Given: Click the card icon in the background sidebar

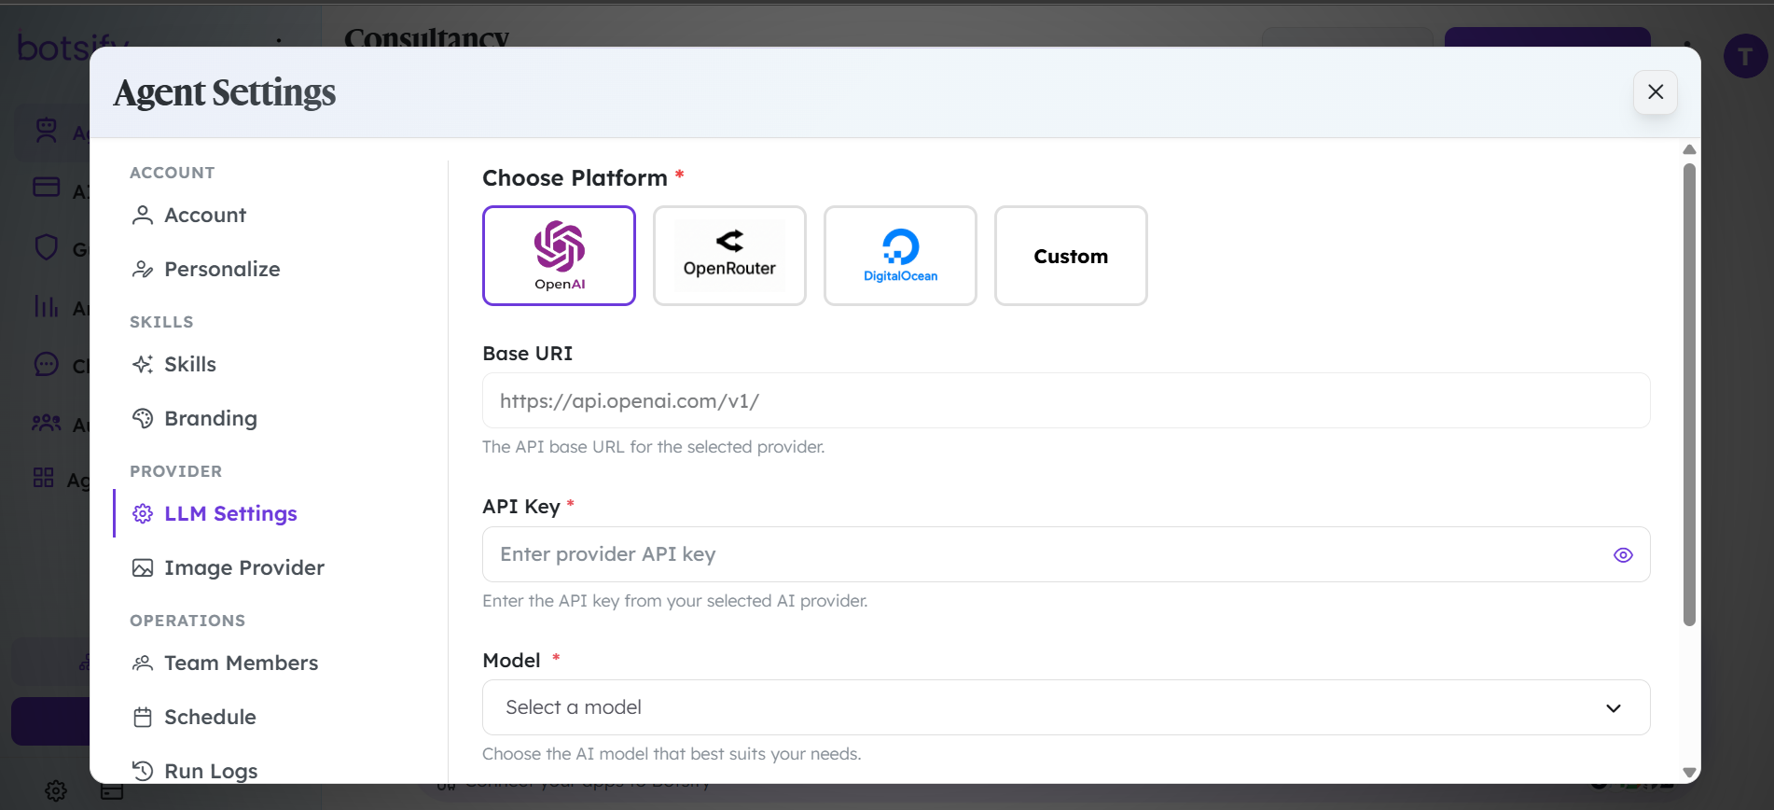Looking at the screenshot, I should pos(47,187).
